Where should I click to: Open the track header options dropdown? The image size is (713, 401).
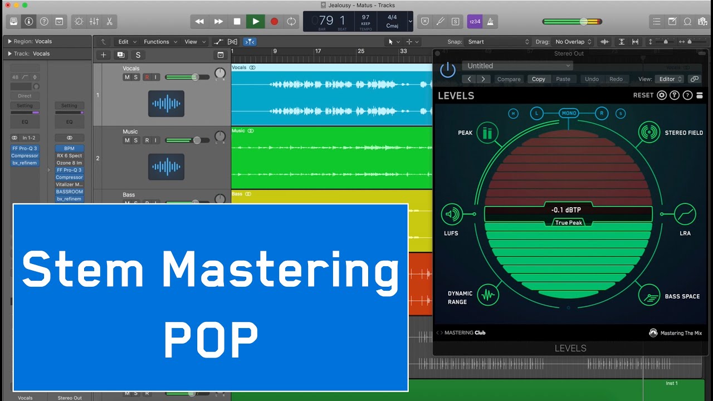221,55
